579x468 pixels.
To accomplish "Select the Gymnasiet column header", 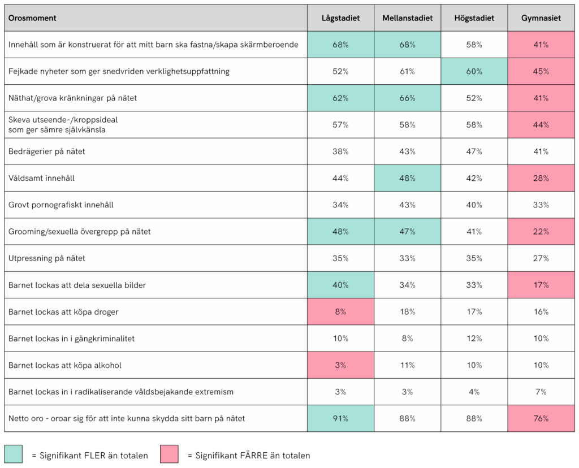I will click(x=541, y=18).
